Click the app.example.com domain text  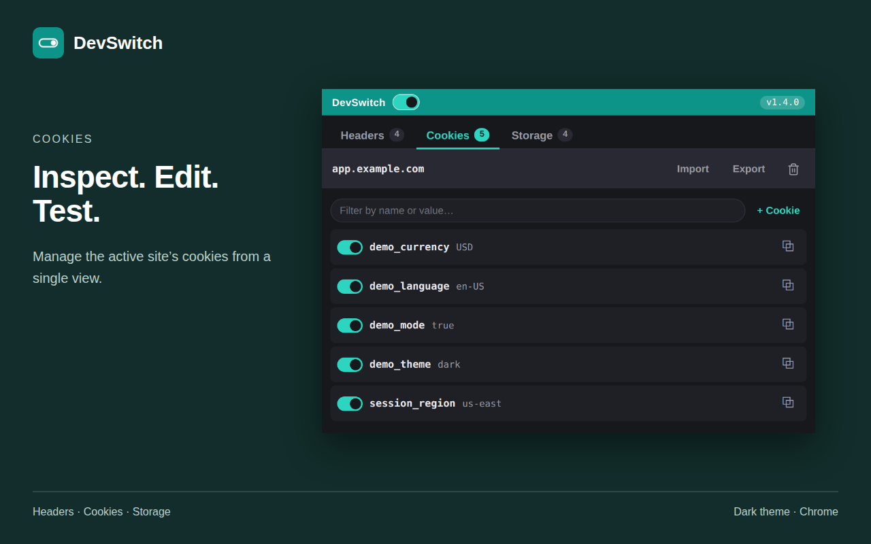point(378,169)
